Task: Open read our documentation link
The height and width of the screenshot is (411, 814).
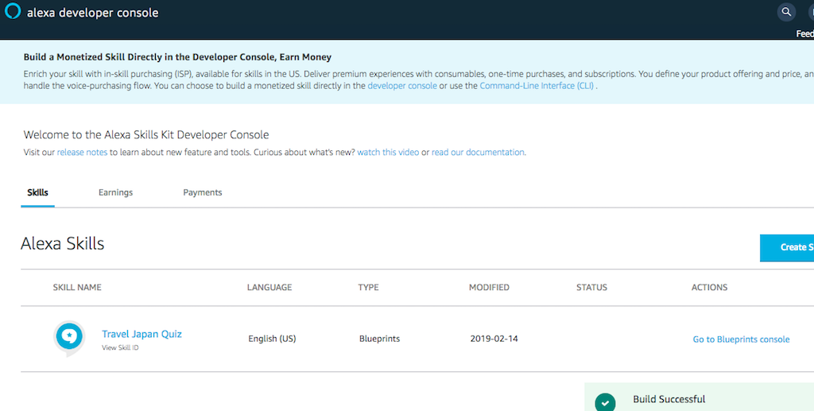Action: pyautogui.click(x=478, y=152)
